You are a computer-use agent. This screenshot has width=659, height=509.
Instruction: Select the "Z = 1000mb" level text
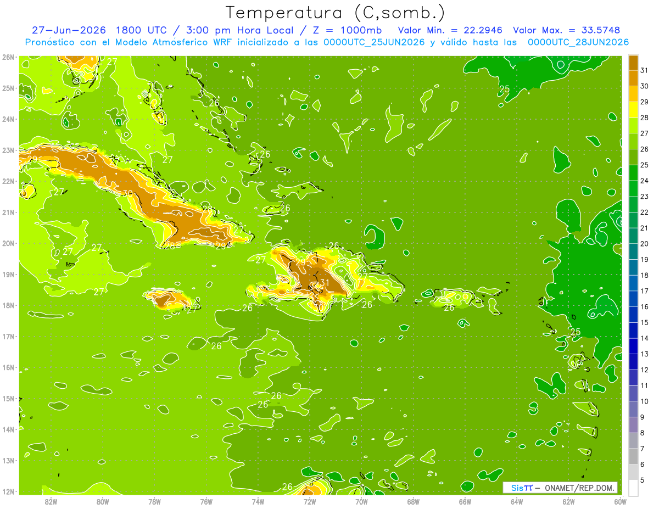[347, 30]
